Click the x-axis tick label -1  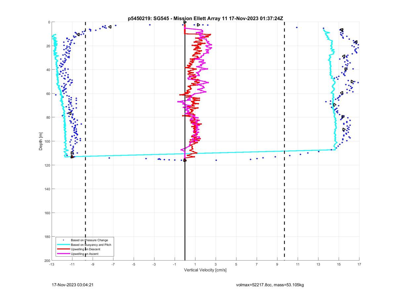tap(175, 265)
